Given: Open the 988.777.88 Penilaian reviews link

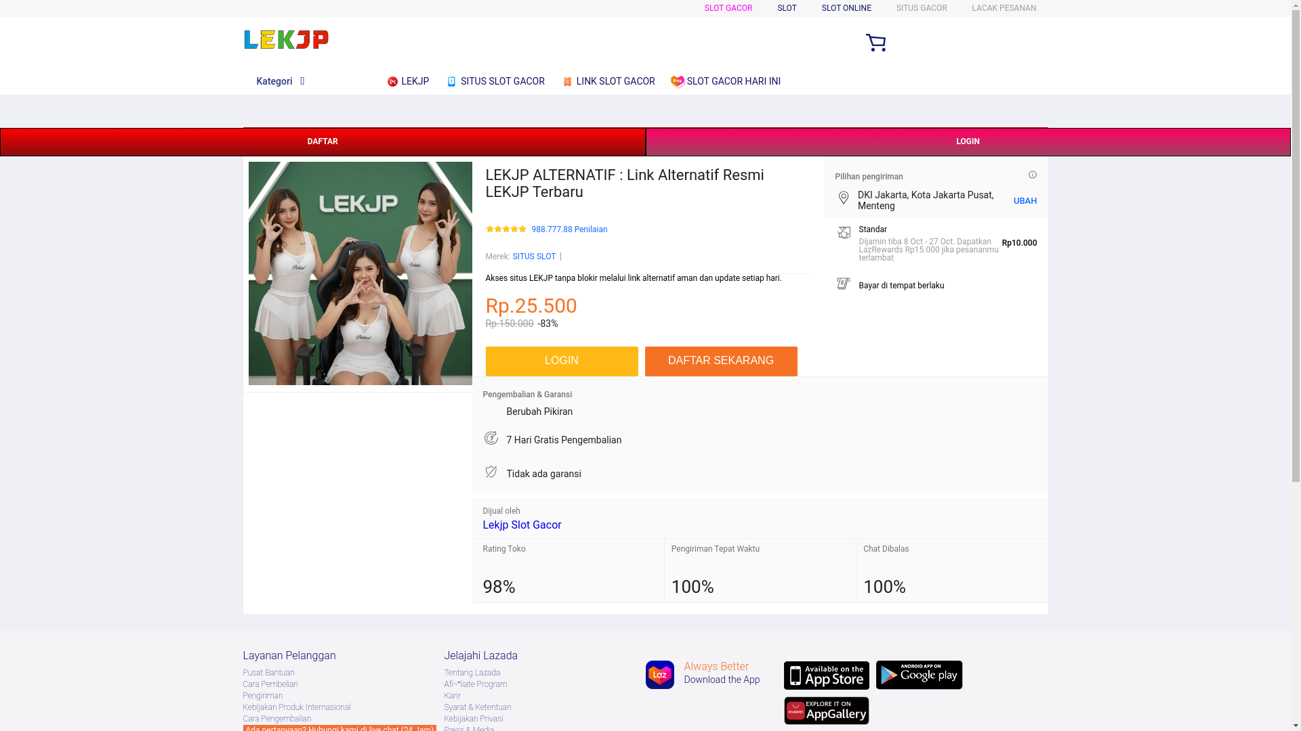Looking at the screenshot, I should click(569, 229).
